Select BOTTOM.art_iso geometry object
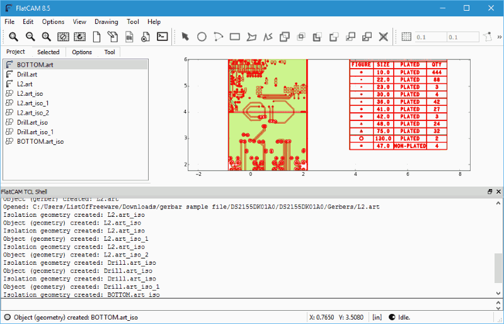 click(76, 142)
